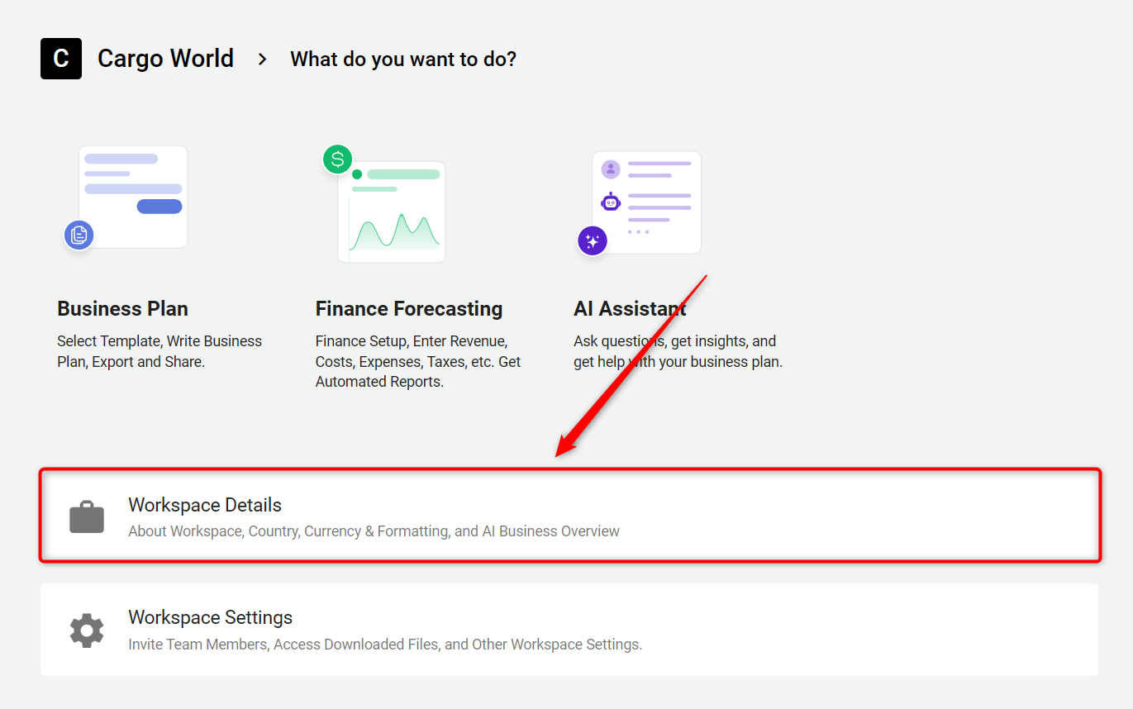Open the Workspace Settings row
1133x709 pixels.
(x=569, y=630)
